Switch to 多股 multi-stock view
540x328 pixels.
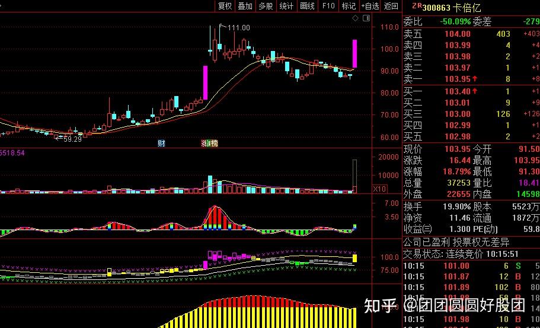coord(266,6)
